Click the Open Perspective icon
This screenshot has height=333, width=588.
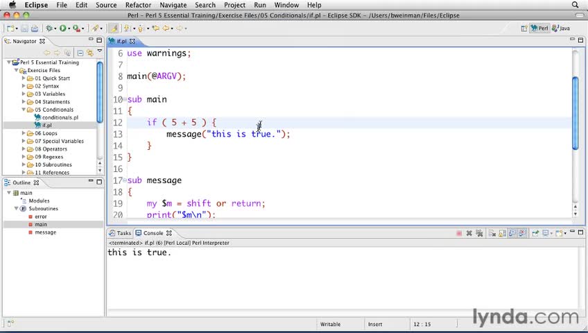(x=524, y=28)
